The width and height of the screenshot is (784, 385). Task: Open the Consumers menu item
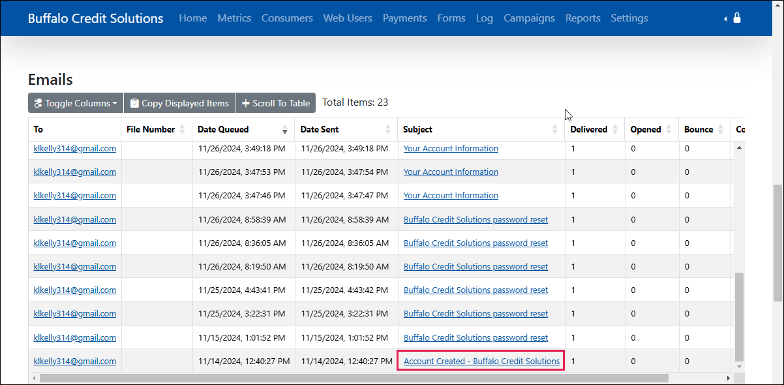(287, 18)
